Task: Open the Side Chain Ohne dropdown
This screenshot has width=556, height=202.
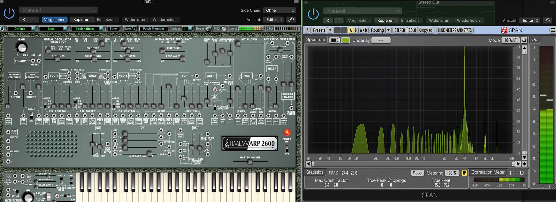Action: (x=279, y=10)
